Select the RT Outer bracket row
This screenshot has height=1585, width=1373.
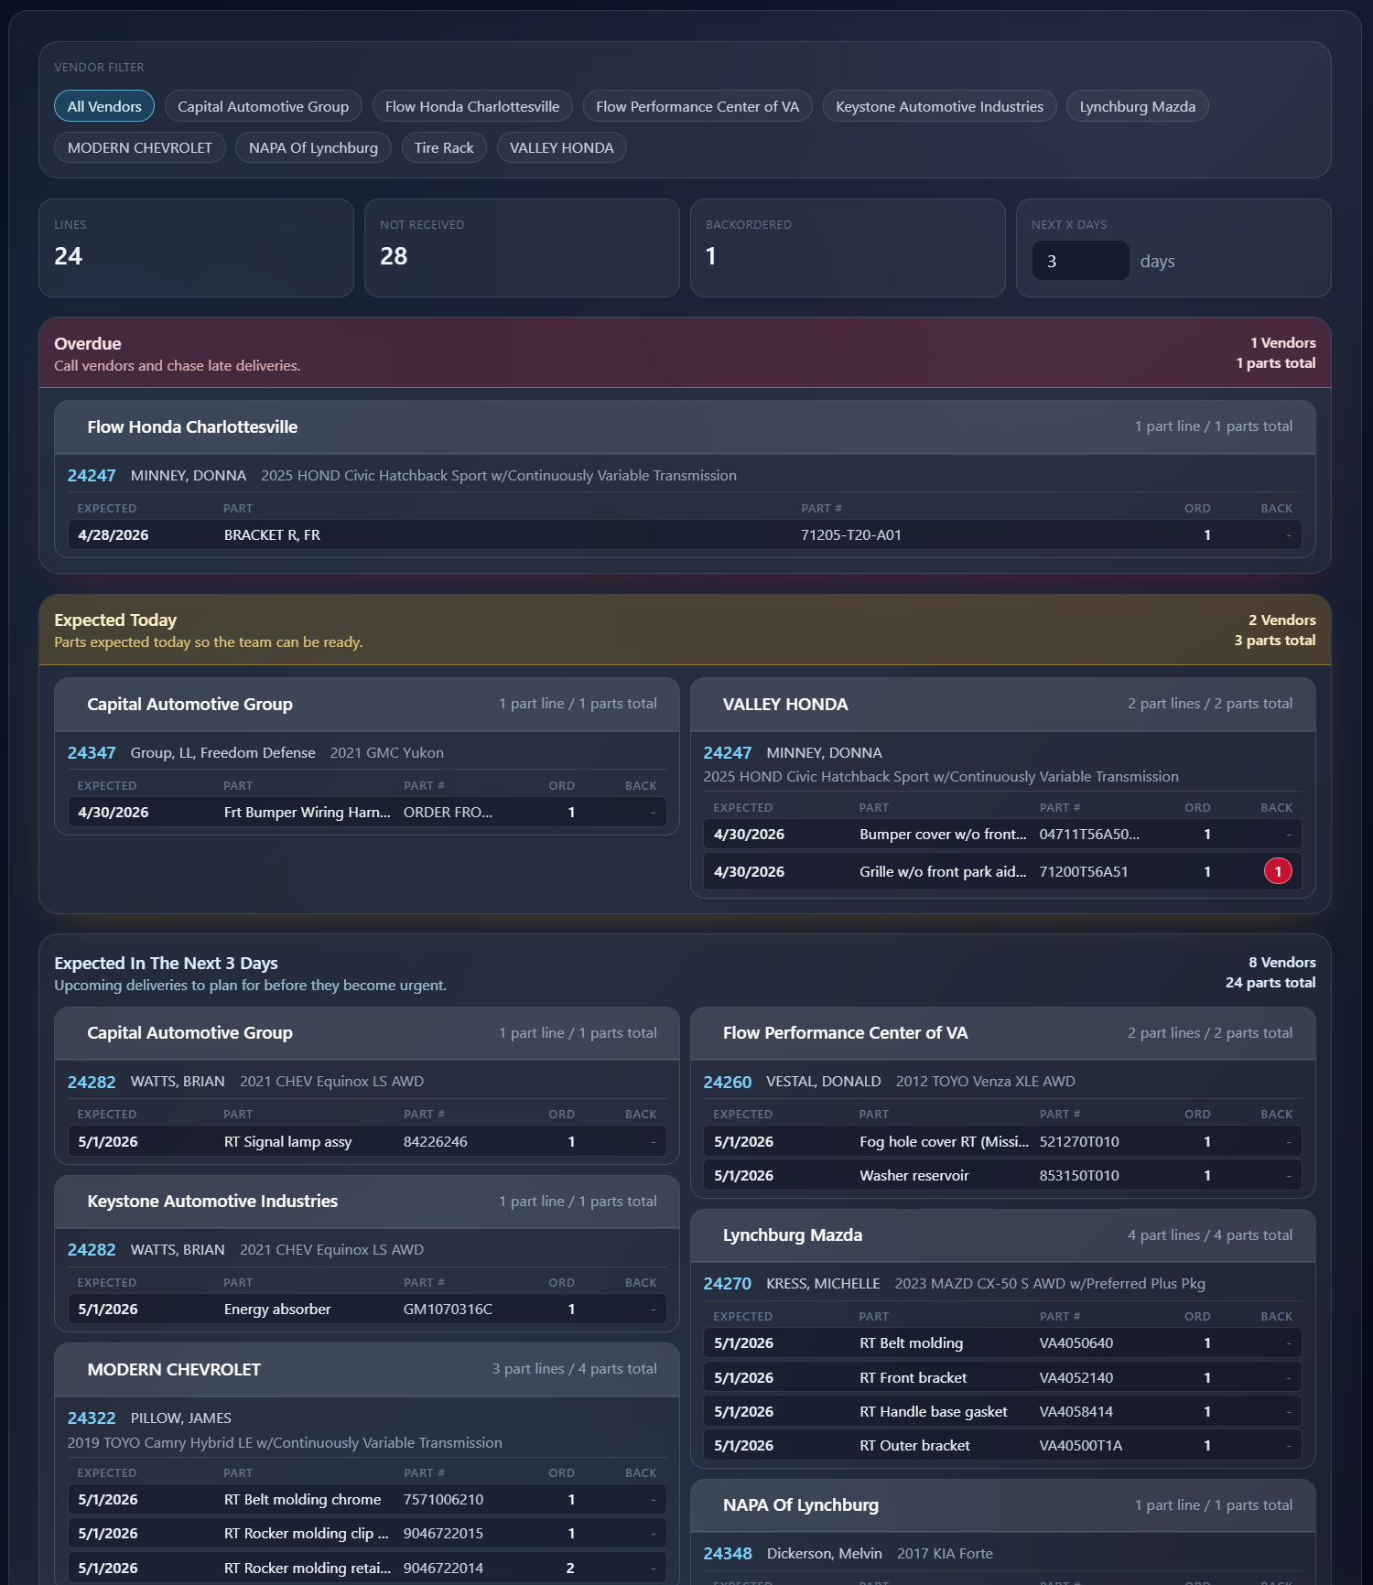pos(1002,1446)
